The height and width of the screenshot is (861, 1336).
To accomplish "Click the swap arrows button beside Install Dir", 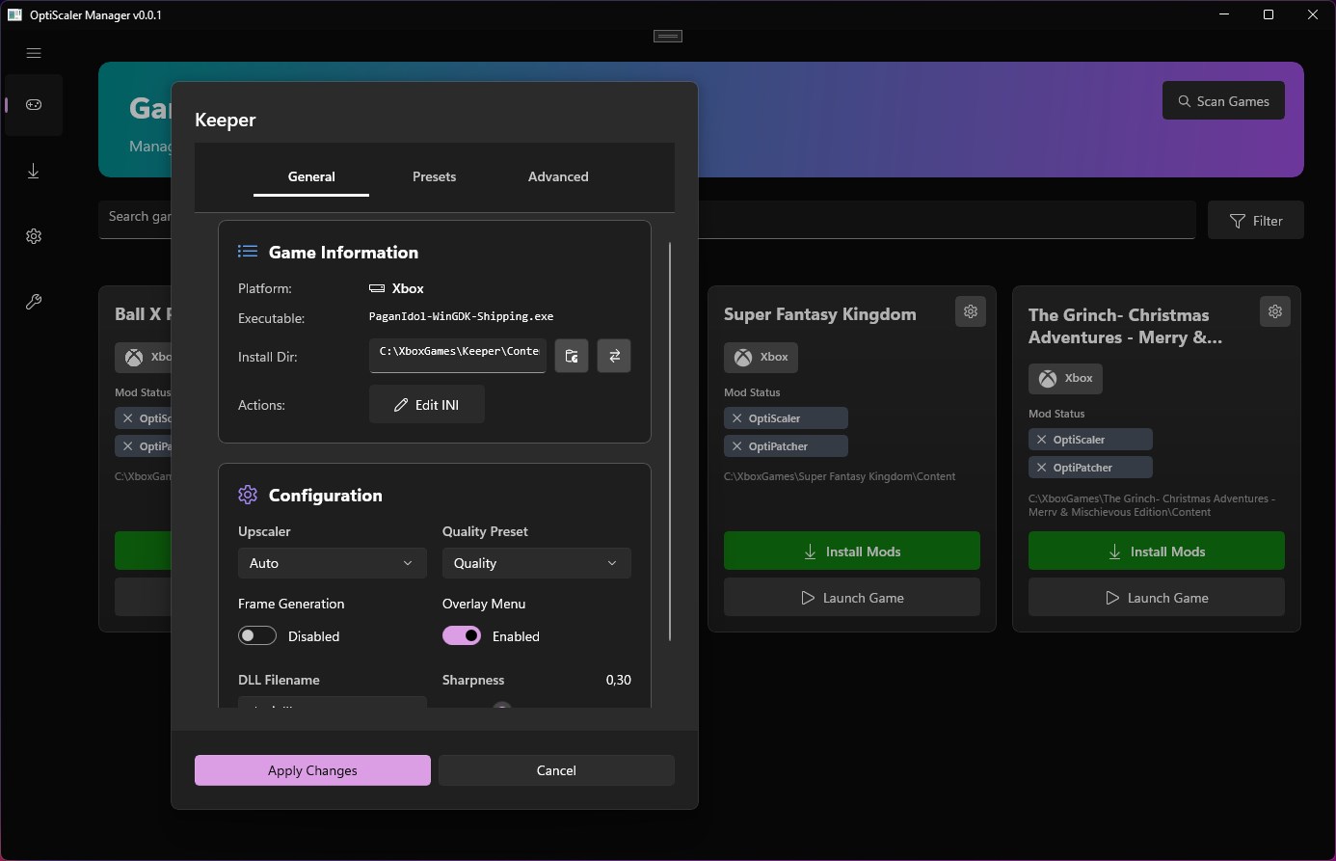I will tap(614, 356).
